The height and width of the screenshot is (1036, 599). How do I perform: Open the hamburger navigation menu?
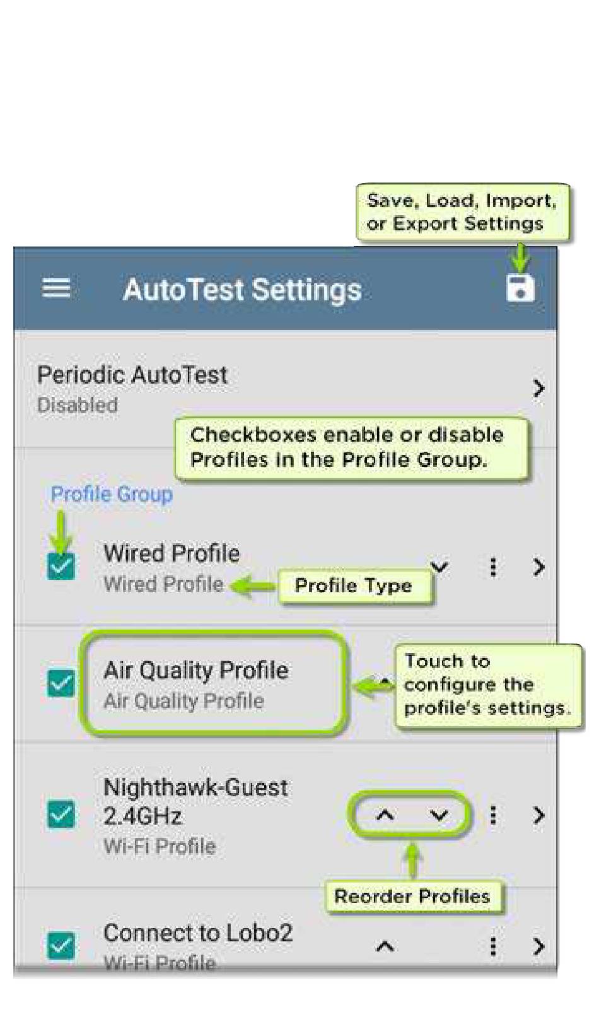(x=56, y=289)
